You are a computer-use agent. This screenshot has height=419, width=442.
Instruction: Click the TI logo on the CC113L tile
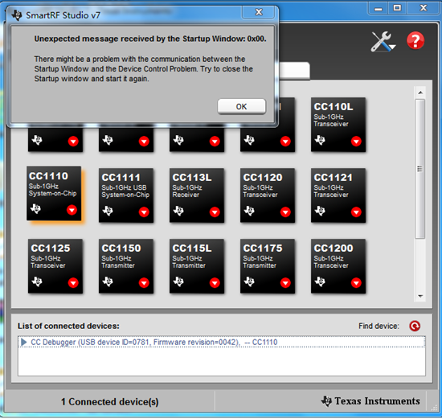point(178,211)
